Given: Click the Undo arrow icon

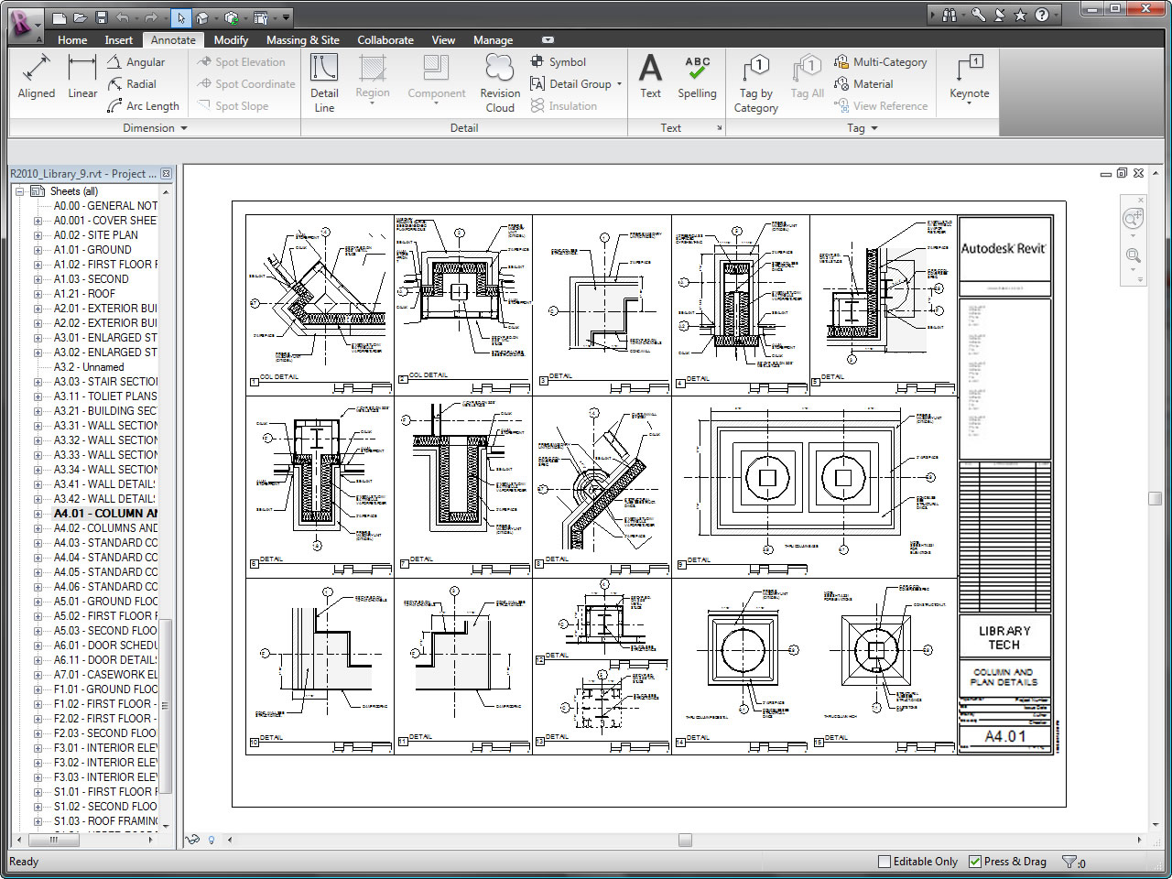Looking at the screenshot, I should pos(122,17).
